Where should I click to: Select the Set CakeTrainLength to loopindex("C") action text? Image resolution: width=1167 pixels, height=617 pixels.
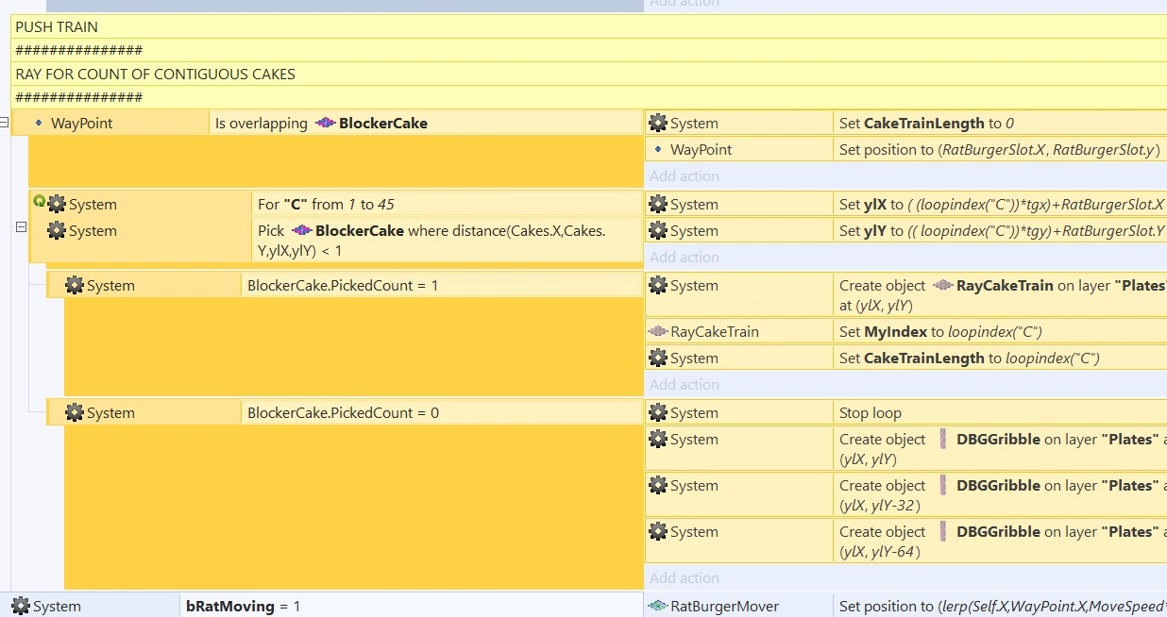coord(970,358)
